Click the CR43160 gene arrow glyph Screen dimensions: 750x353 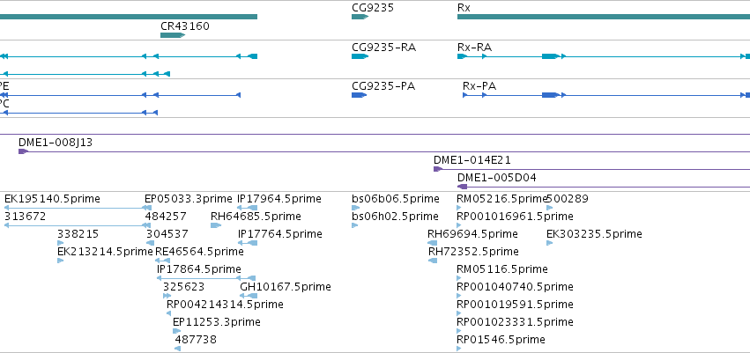(x=172, y=35)
